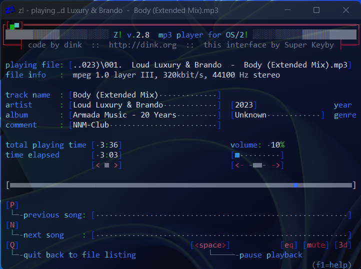
Task: Click the blue marker on the playback progress bar
Action: pos(296,185)
